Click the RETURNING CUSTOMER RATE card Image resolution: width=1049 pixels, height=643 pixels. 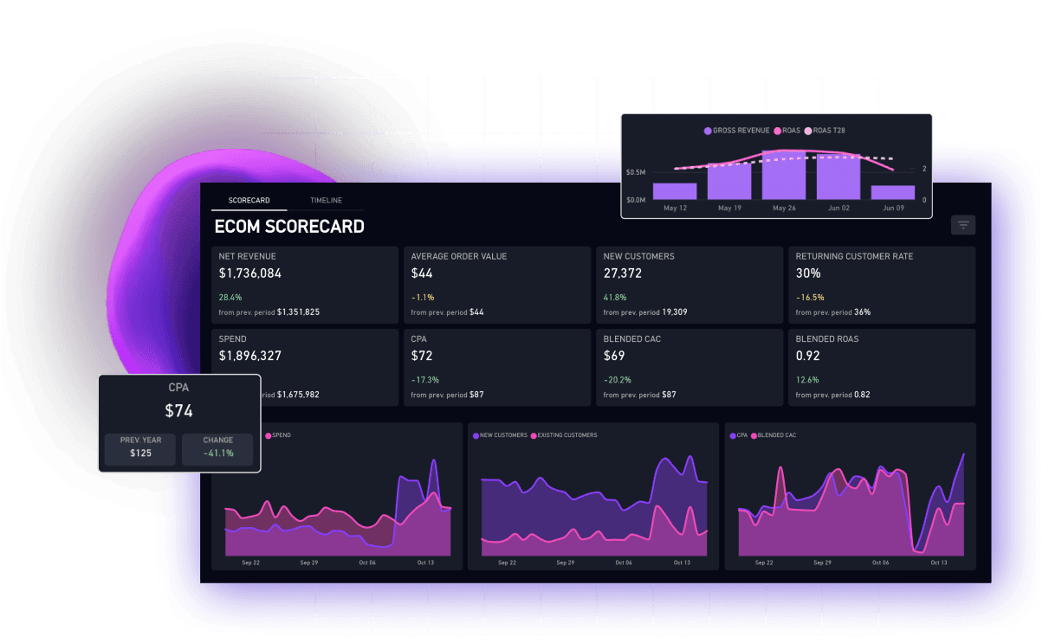pyautogui.click(x=882, y=284)
